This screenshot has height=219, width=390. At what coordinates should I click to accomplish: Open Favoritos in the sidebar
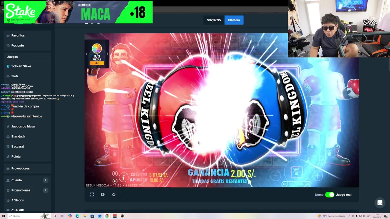coord(18,36)
